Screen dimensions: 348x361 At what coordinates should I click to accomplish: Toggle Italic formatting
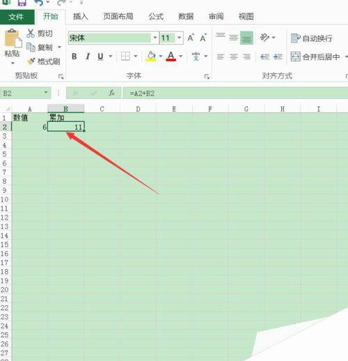(88, 56)
